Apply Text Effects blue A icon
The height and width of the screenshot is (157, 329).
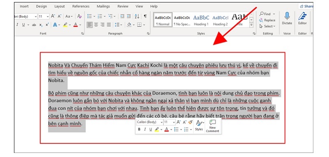(x=55, y=25)
